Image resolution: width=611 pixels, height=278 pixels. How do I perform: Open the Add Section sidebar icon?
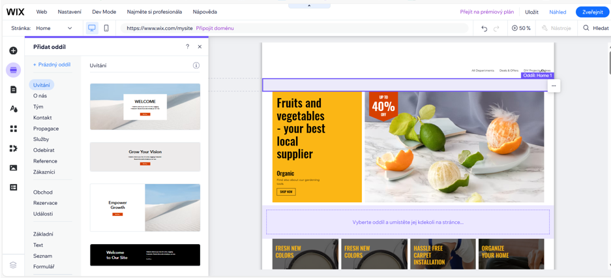(13, 70)
